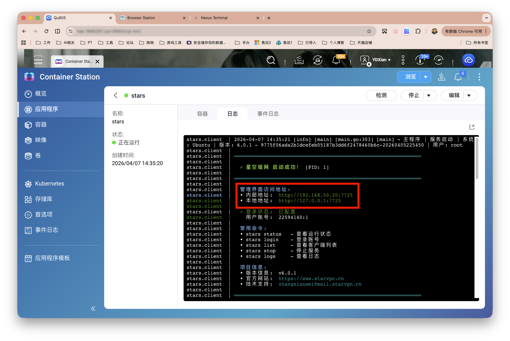Viewport: 510px width, 341px height.
Task: Open the Container Station notification bell
Action: (458, 77)
